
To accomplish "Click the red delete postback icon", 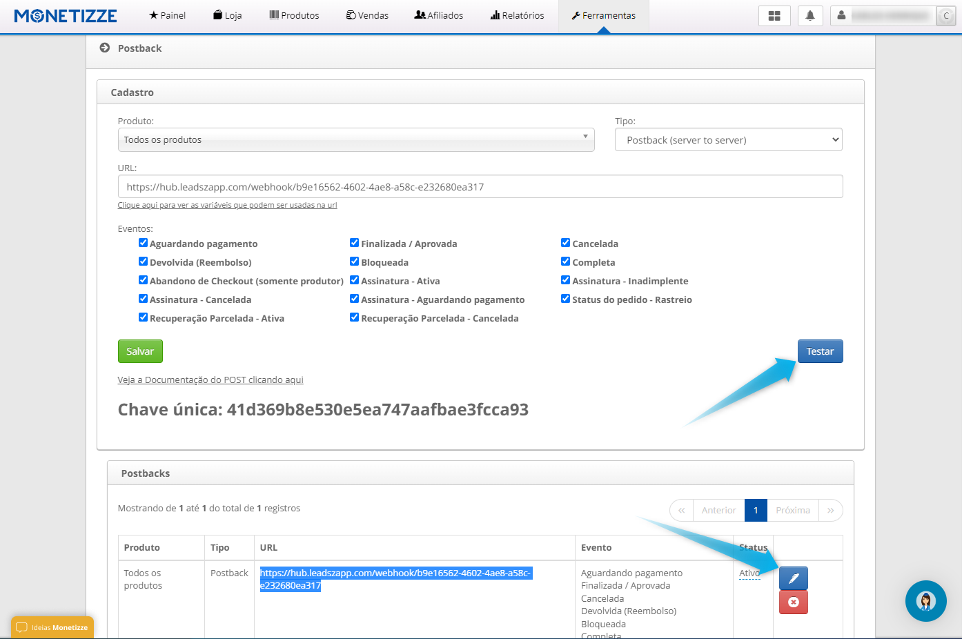I will (793, 602).
